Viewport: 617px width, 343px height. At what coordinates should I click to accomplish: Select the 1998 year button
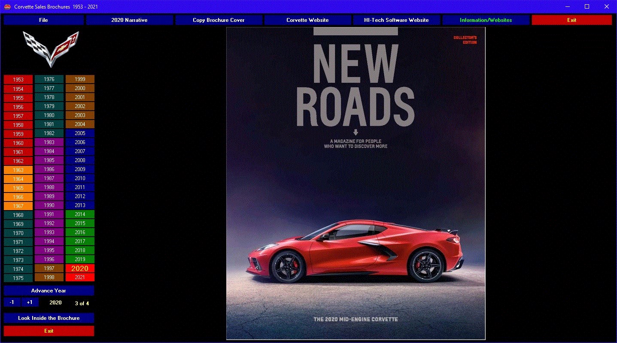coord(49,277)
